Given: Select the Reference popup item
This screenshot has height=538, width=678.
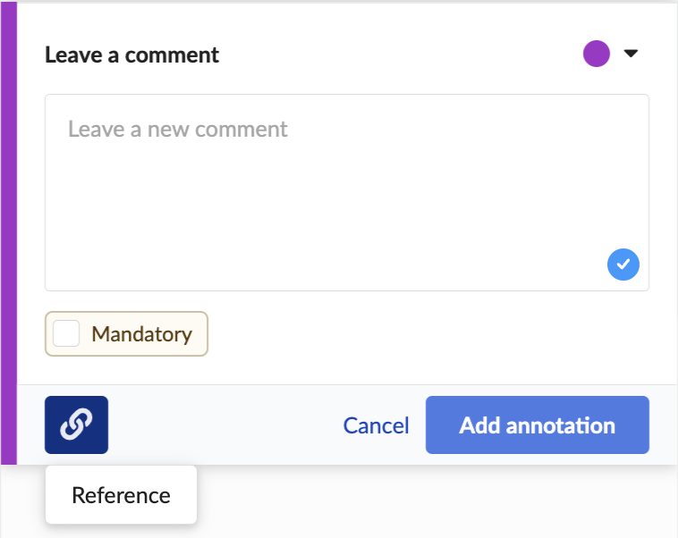Looking at the screenshot, I should coord(121,495).
